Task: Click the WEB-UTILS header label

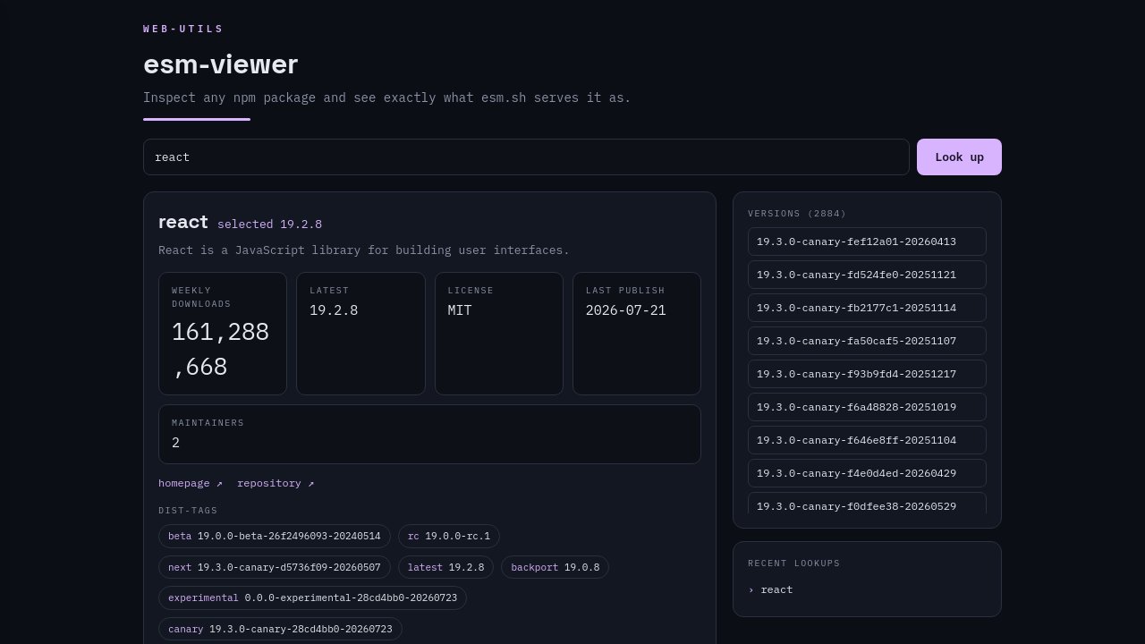Action: tap(183, 29)
